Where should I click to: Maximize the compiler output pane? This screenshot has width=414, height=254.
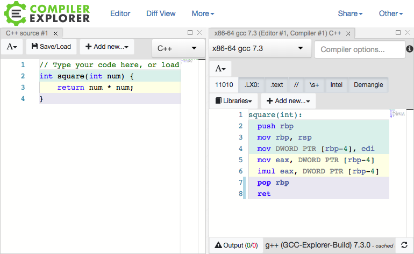[x=398, y=33]
